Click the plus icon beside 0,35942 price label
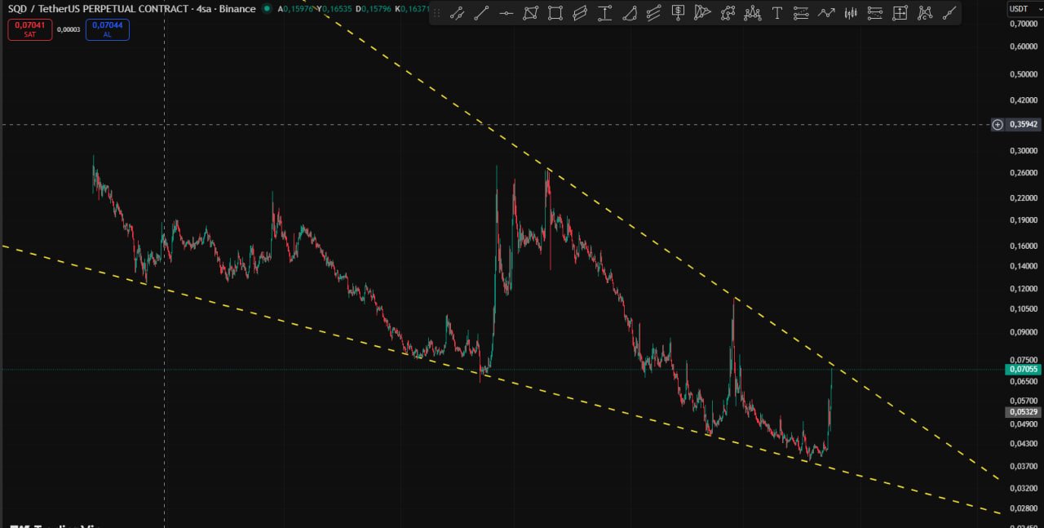Image resolution: width=1044 pixels, height=528 pixels. (998, 125)
